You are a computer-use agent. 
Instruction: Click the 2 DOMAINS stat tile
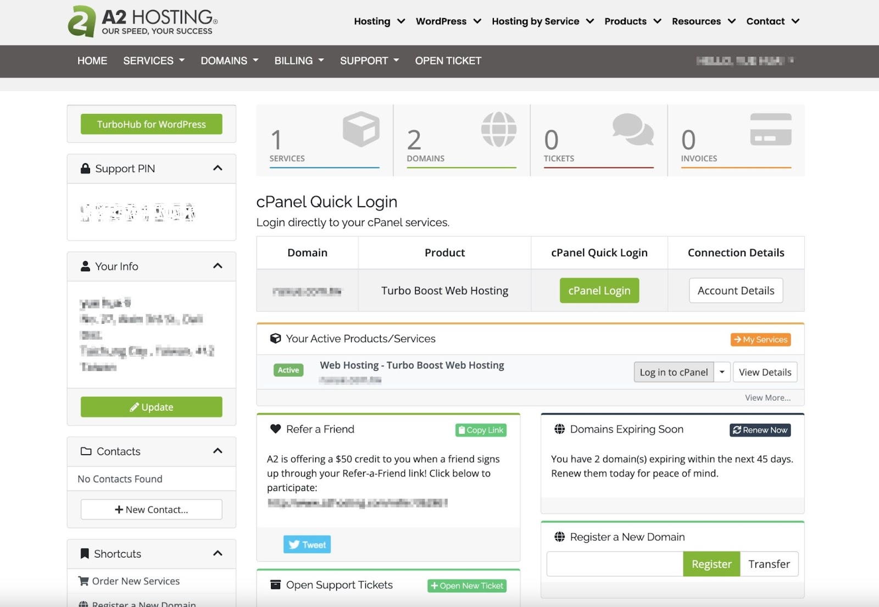tap(461, 140)
